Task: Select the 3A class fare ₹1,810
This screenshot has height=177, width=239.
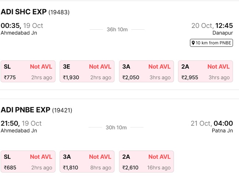Action: pos(87,162)
